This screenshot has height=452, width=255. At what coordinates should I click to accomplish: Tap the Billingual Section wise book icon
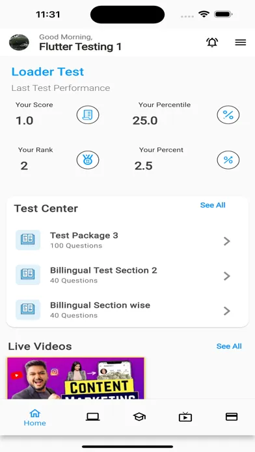(28, 309)
